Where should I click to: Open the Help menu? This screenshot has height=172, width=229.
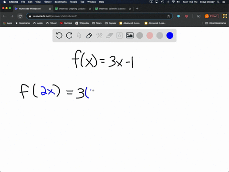102,2
